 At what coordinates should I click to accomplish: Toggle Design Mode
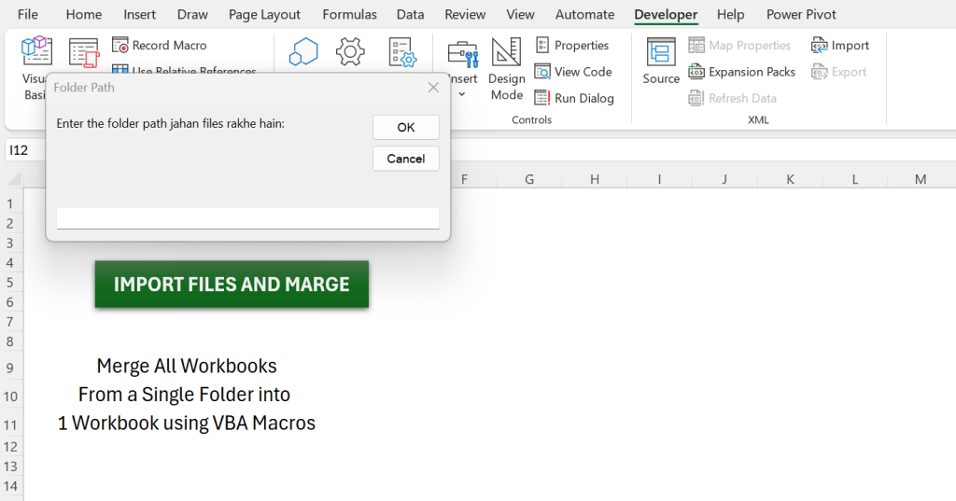coord(507,68)
